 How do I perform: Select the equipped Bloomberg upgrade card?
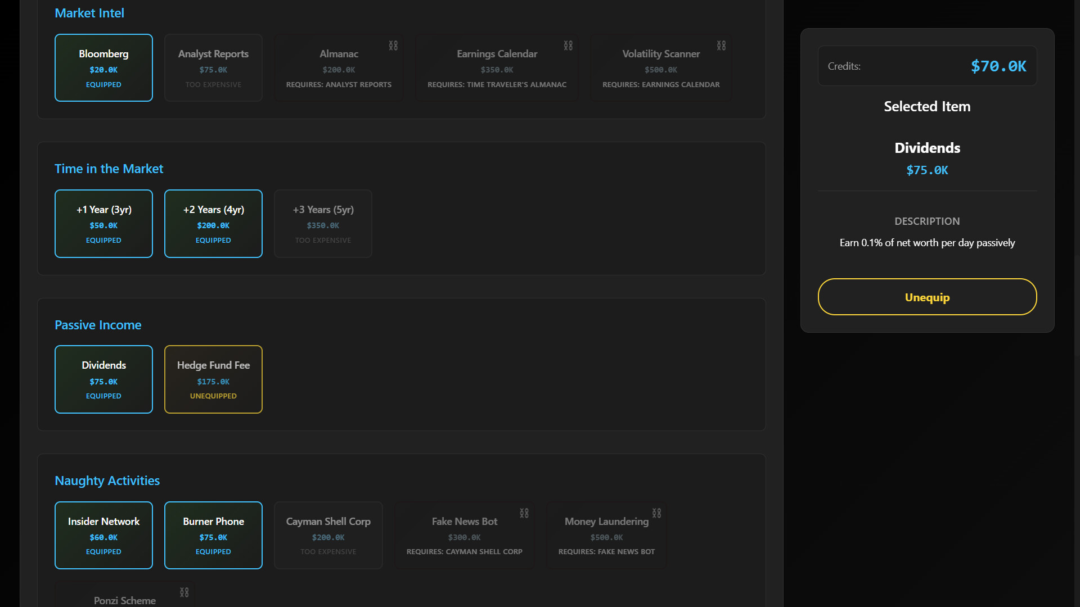click(x=103, y=68)
